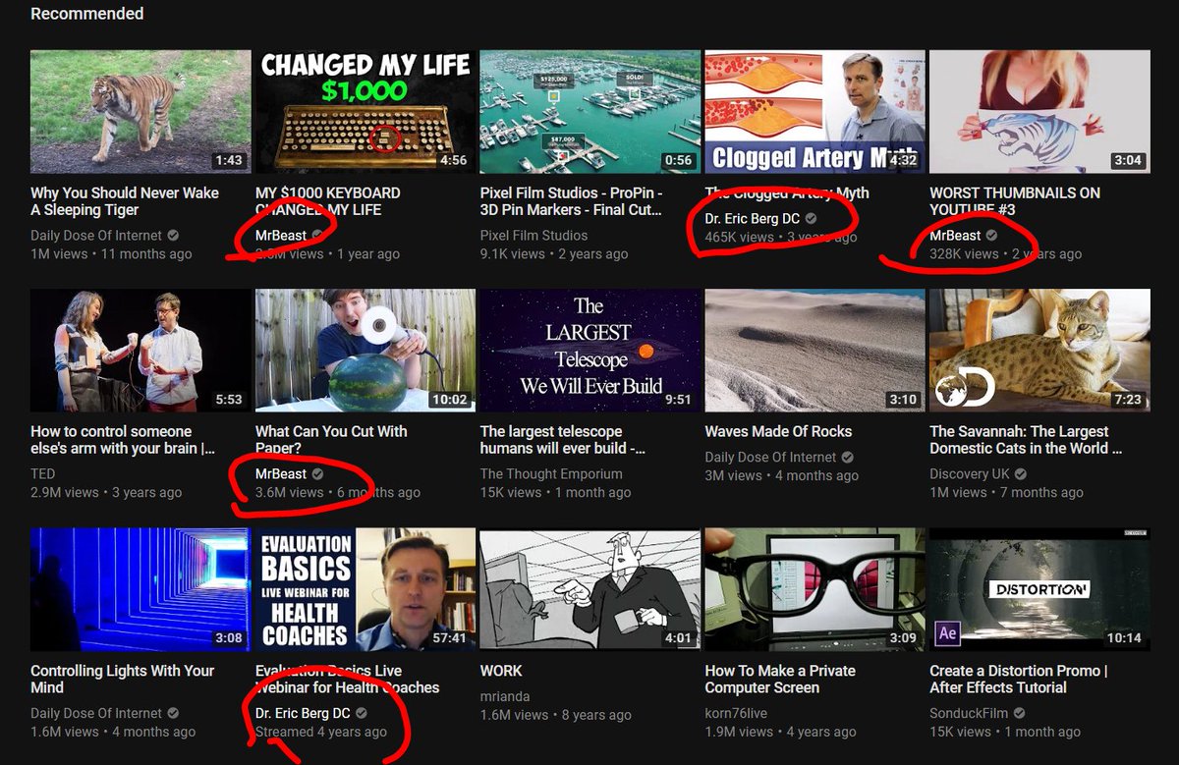Viewport: 1179px width, 765px height.
Task: Click title Create a Distortion Promo After Effects Tutorial
Action: tap(1019, 679)
